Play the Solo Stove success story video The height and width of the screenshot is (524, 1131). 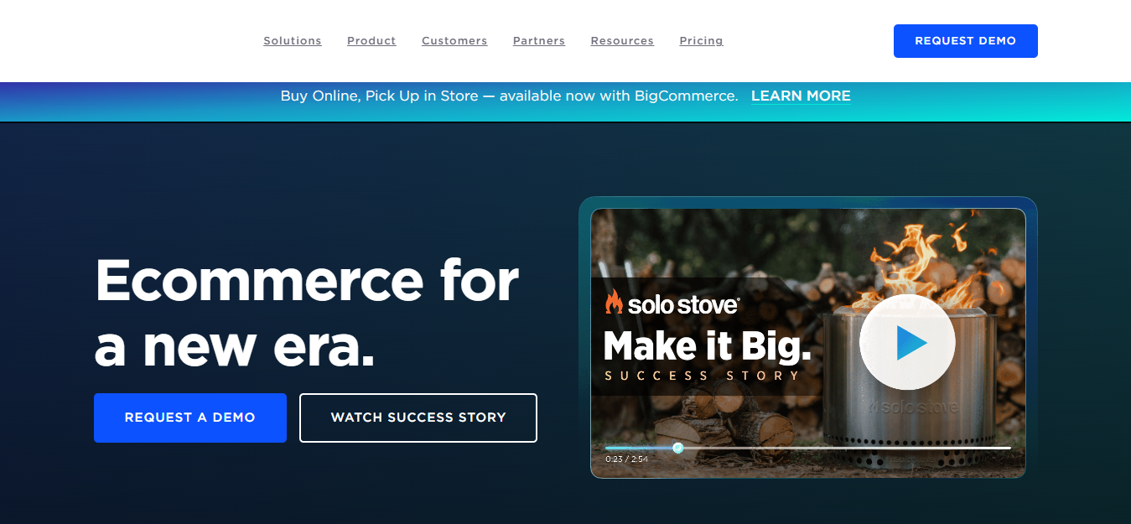click(x=907, y=342)
